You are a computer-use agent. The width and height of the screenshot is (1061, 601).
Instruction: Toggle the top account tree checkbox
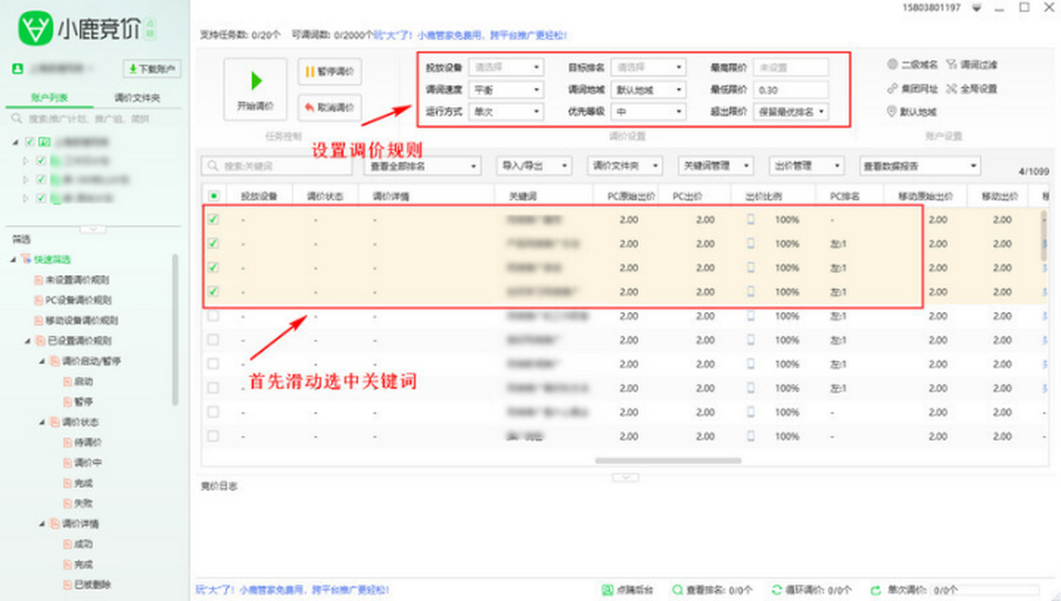pyautogui.click(x=31, y=141)
